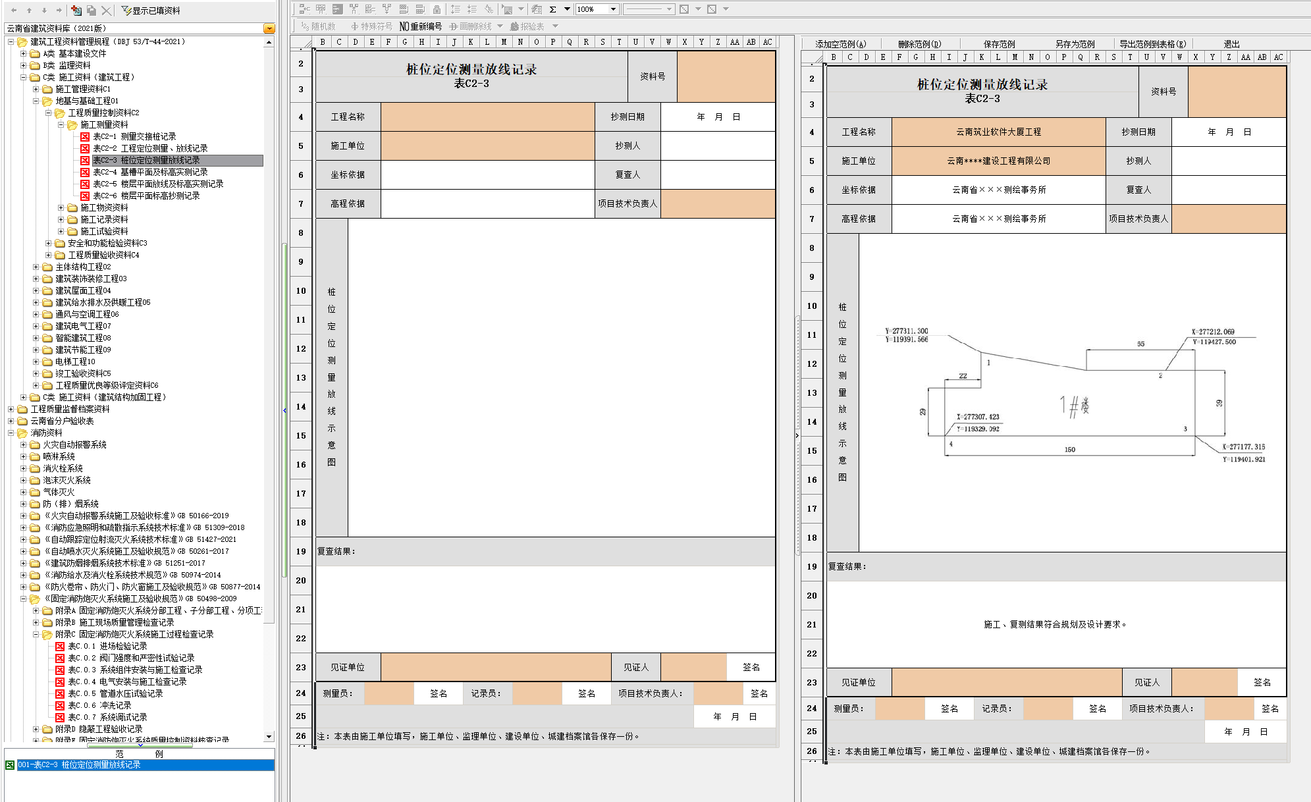The image size is (1311, 802).
Task: Click the Σ sum icon
Action: tap(552, 9)
